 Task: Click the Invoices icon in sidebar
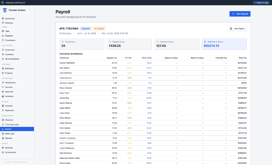click(3, 106)
